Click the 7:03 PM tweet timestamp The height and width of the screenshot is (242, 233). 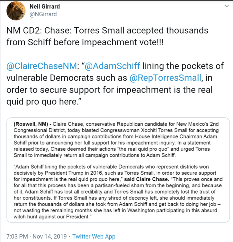coord(17,237)
